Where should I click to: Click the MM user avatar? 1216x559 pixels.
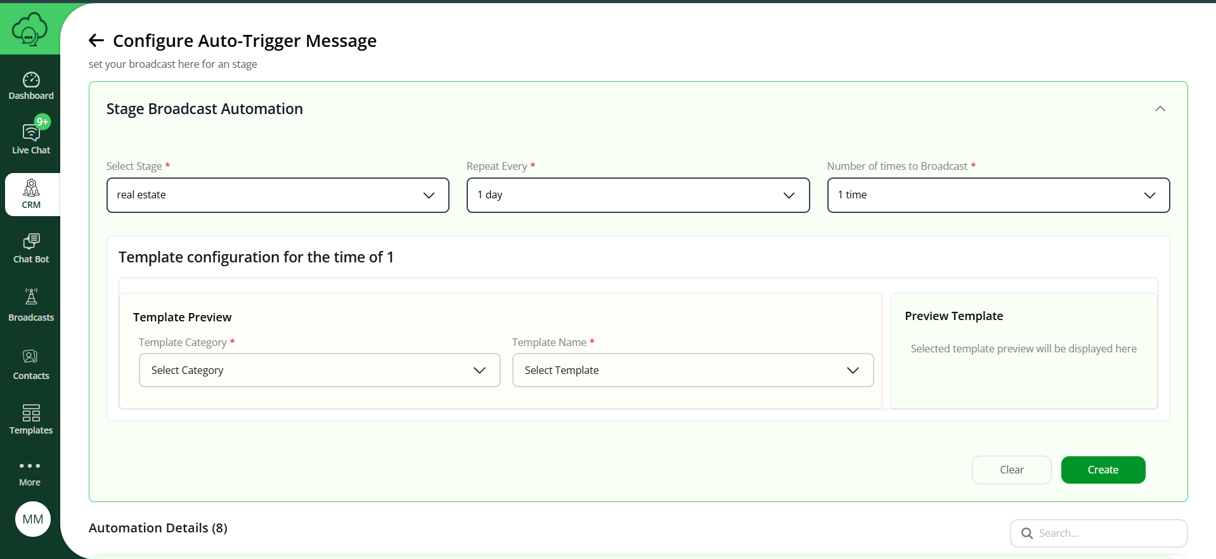click(x=33, y=519)
